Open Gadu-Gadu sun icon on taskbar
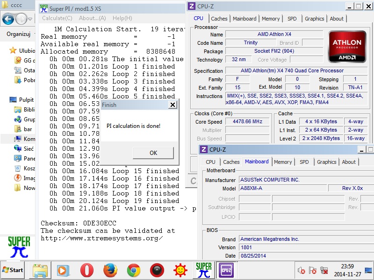 point(180,270)
